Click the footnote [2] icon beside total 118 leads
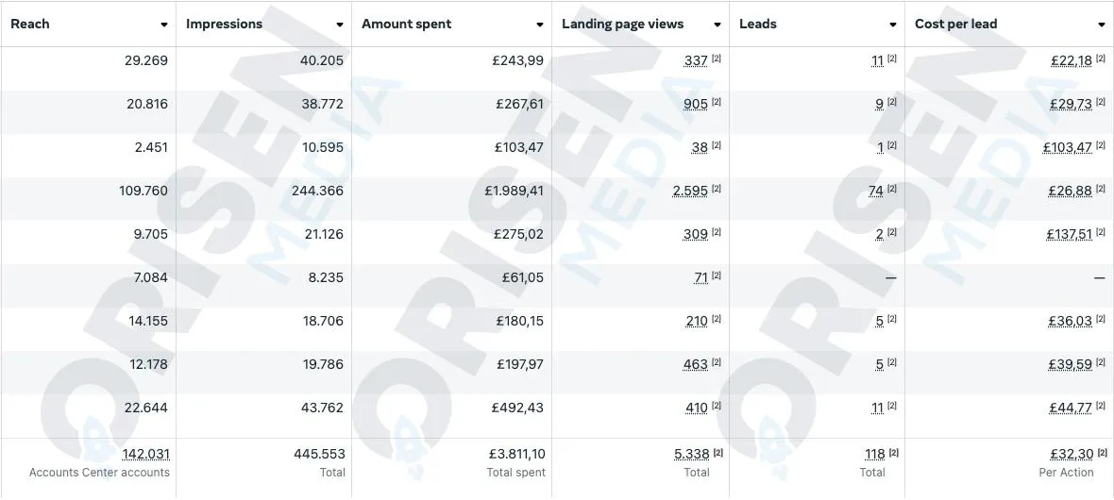 click(894, 453)
